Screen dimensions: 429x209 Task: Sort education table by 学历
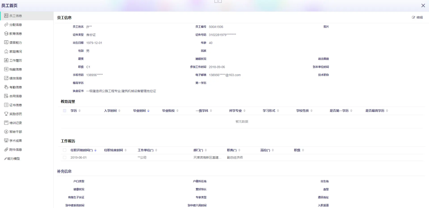(79, 111)
